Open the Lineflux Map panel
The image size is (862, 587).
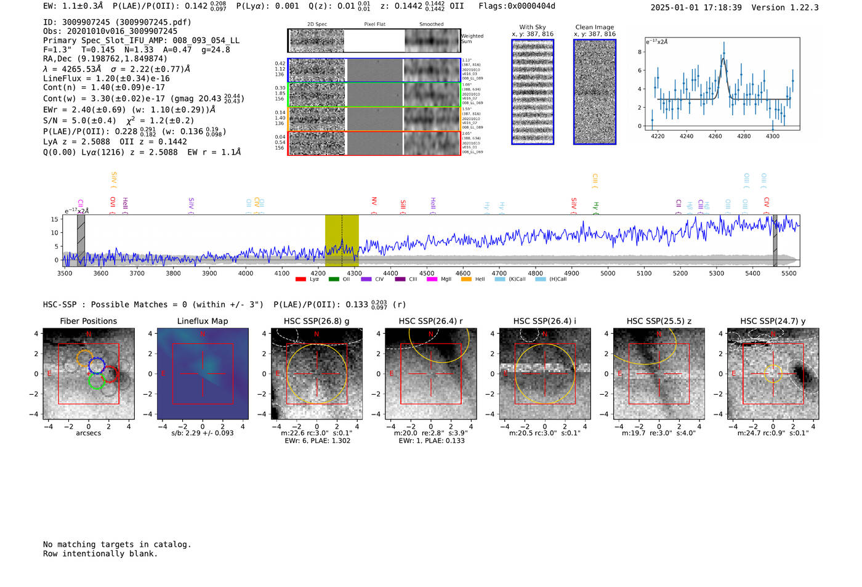click(203, 374)
